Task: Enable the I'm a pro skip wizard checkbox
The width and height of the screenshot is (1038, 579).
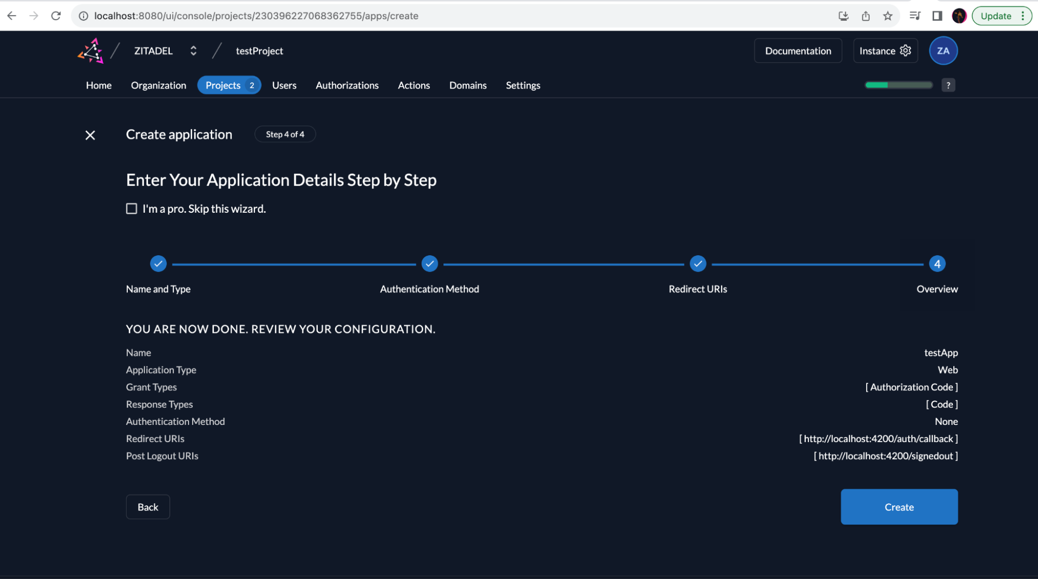Action: point(131,210)
